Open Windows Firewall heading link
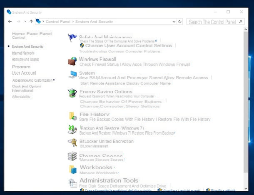 (x=97, y=59)
